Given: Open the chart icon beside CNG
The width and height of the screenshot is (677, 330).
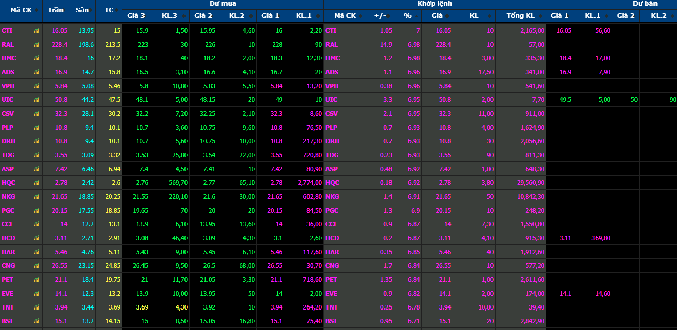Looking at the screenshot, I should [36, 266].
